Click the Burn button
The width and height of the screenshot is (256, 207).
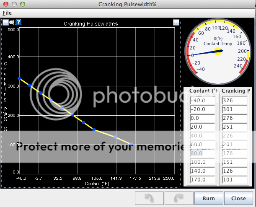(x=209, y=198)
